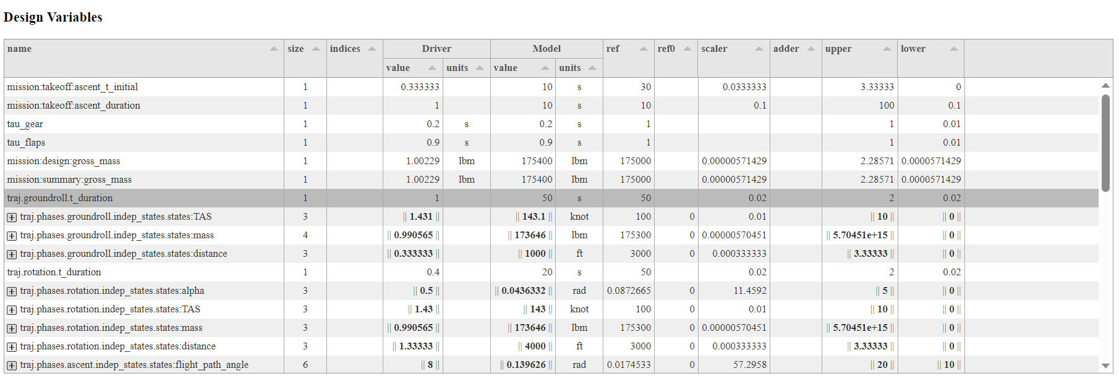Sort by Driver value column arrow
This screenshot has height=379, width=1119.
[432, 68]
